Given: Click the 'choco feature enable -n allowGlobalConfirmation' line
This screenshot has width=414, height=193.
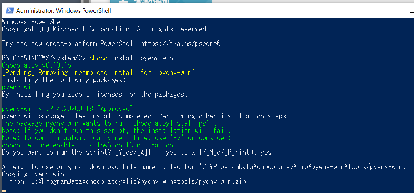Looking at the screenshot, I should 88,145.
